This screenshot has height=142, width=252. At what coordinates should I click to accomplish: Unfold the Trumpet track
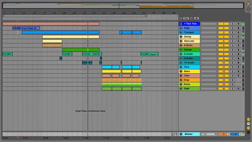pyautogui.click(x=181, y=32)
